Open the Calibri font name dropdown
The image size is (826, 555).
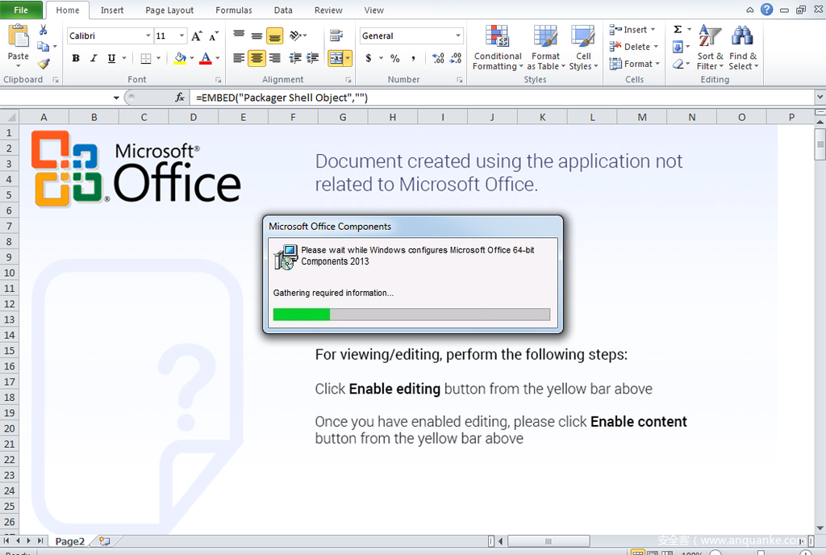pyautogui.click(x=148, y=36)
